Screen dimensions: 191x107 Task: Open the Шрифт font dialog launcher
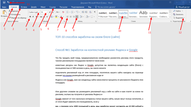click(x=64, y=21)
